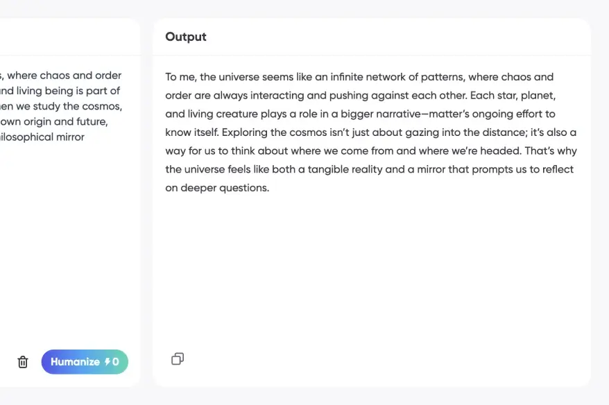Copy the output text with copy icon

tap(178, 359)
